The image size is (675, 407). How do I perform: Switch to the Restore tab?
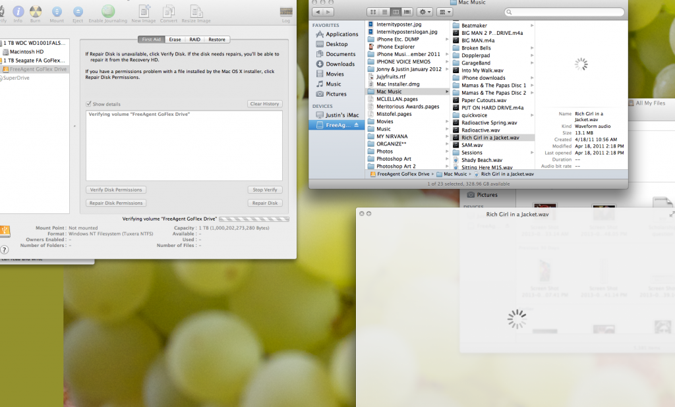(x=217, y=39)
